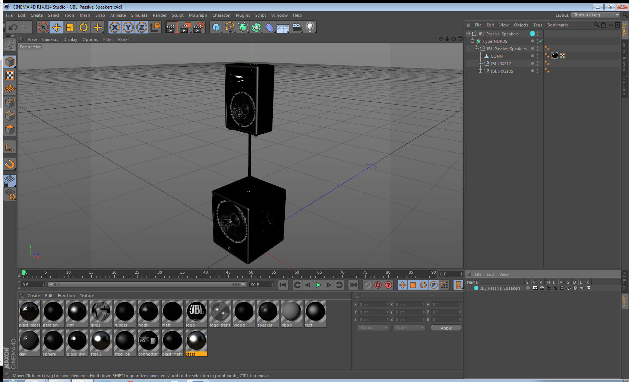Enable Texture mode checkerboard icon
Viewport: 629px width, 382px height.
click(10, 76)
